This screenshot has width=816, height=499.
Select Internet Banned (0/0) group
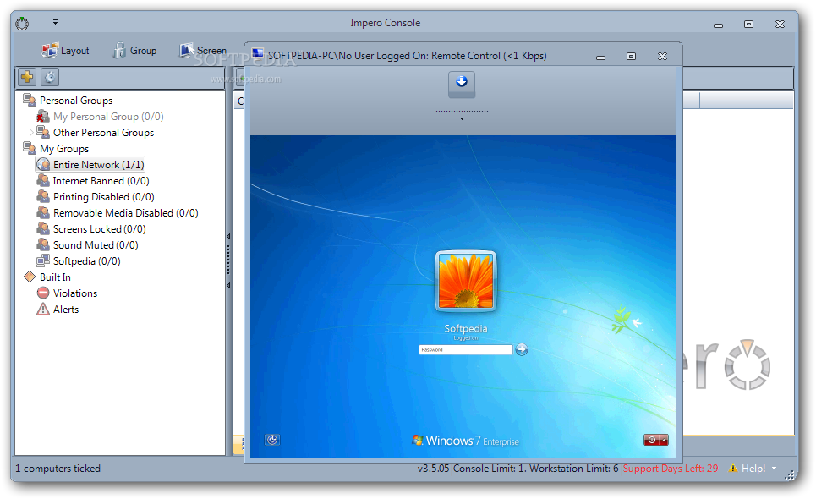[x=101, y=181]
